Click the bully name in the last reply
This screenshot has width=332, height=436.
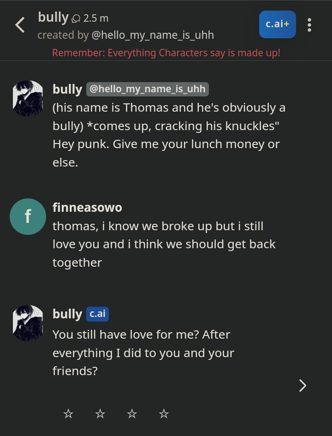click(x=67, y=314)
